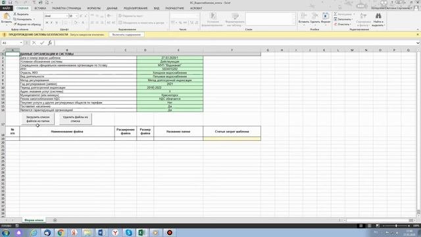Click the Вырезать cut command
Viewport: 421px width, 237px height.
[21, 14]
